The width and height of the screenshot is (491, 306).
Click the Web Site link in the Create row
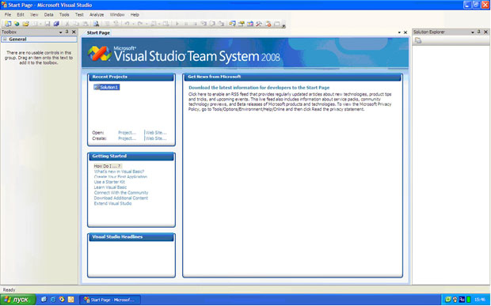pos(156,138)
